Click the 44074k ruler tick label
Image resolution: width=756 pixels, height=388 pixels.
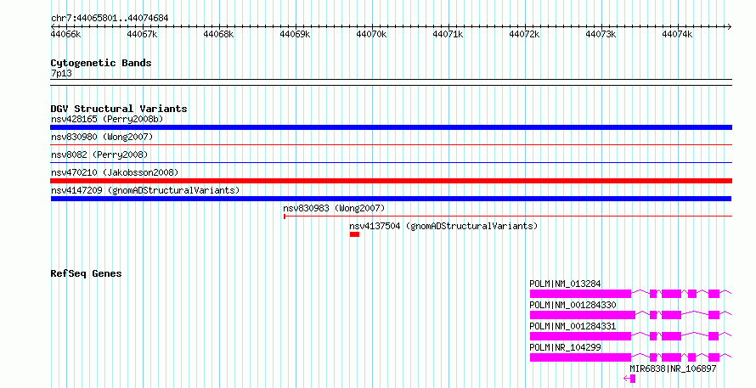tap(677, 34)
